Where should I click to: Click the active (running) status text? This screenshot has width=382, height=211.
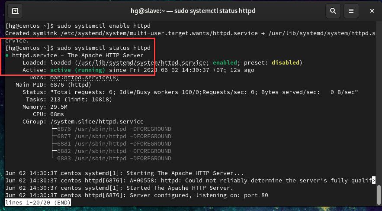pyautogui.click(x=78, y=70)
